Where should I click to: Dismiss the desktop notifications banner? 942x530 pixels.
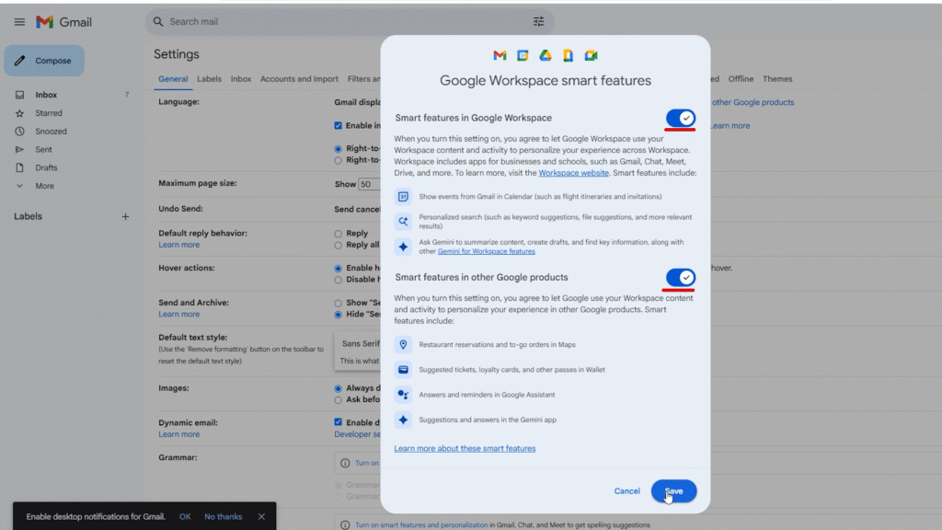point(261,517)
